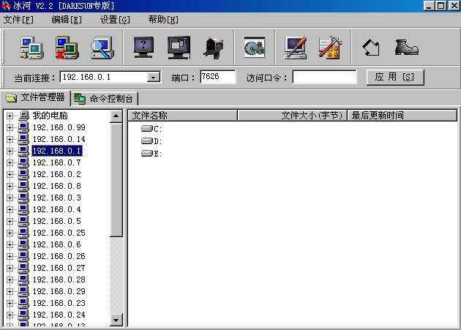Image resolution: width=461 pixels, height=330 pixels.
Task: Click the 端口 field showing 7626
Action: click(217, 77)
